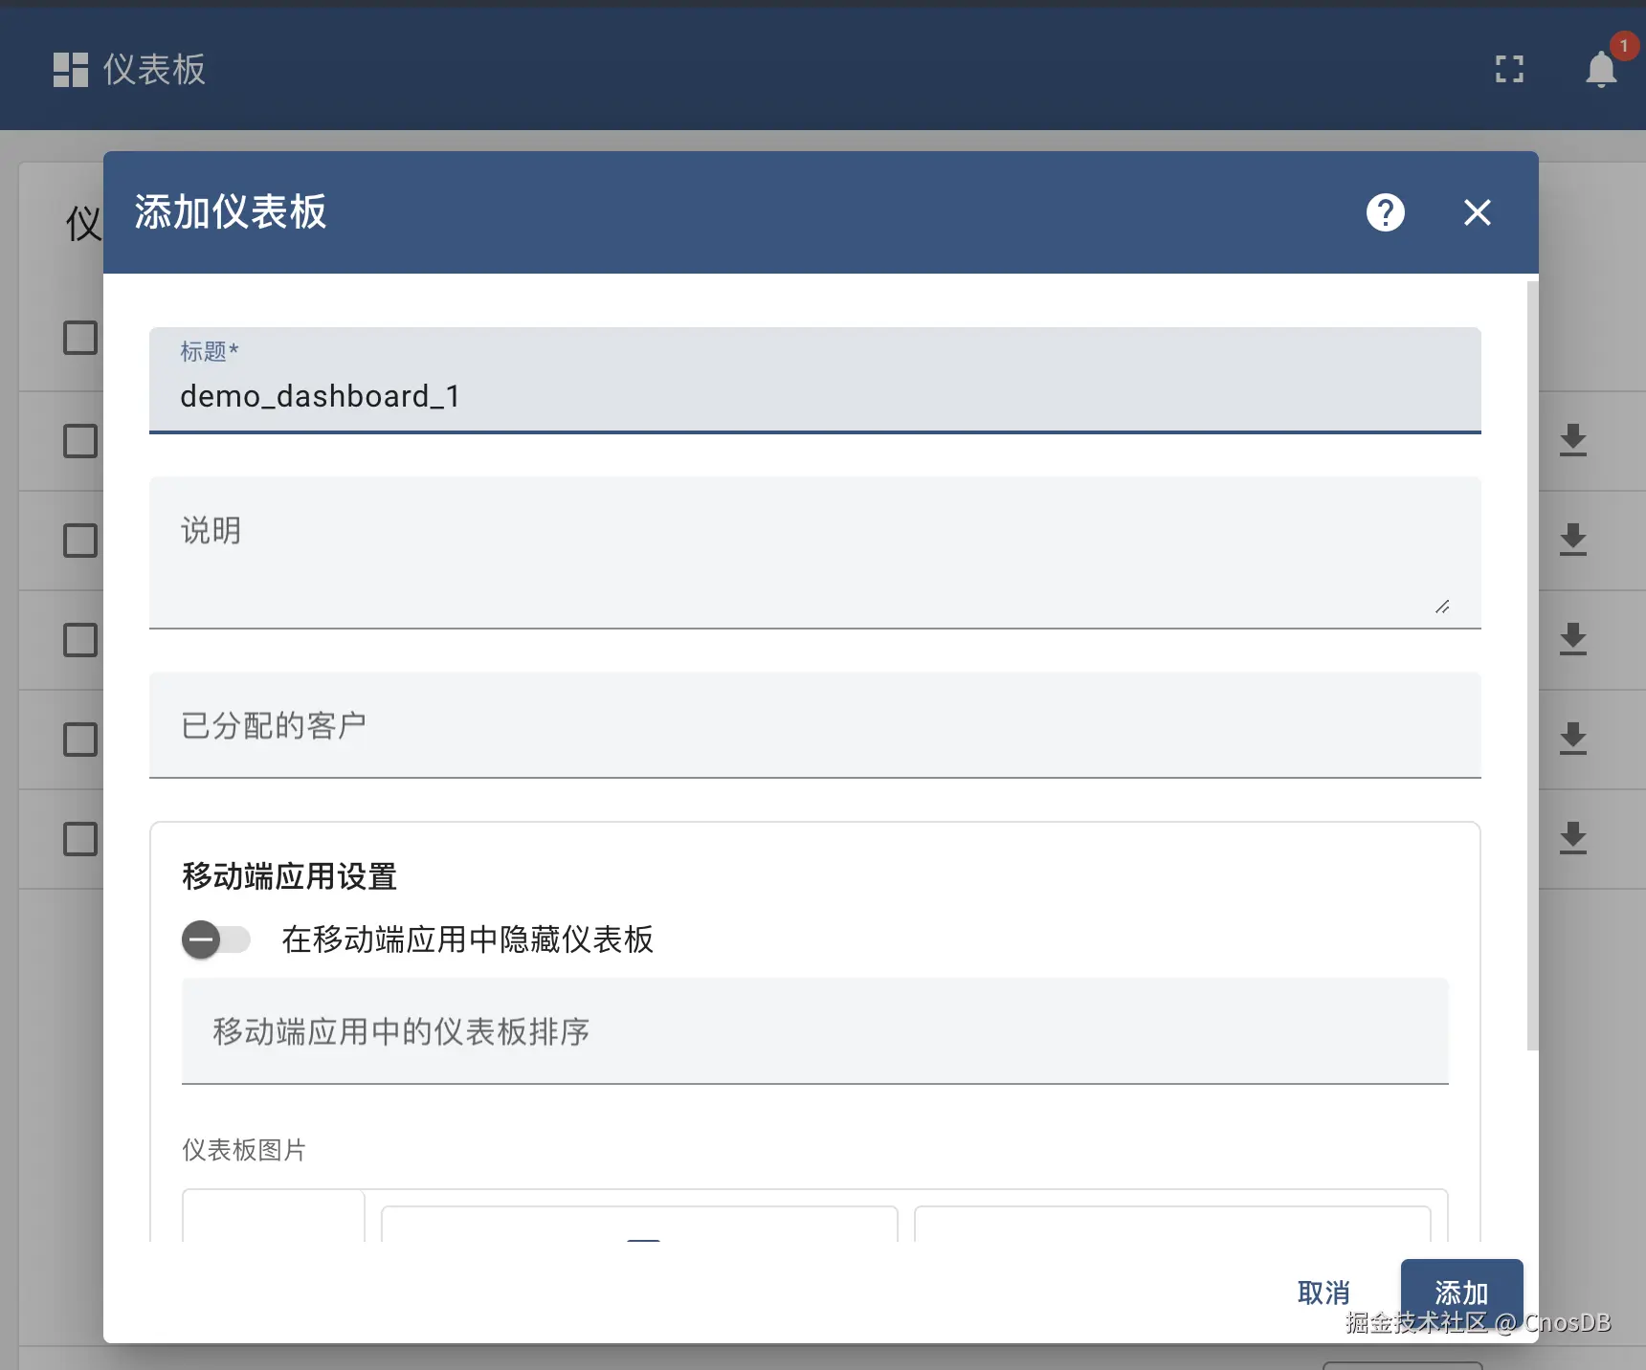The image size is (1646, 1370).
Task: Click the dashboards grid logo icon
Action: click(70, 69)
